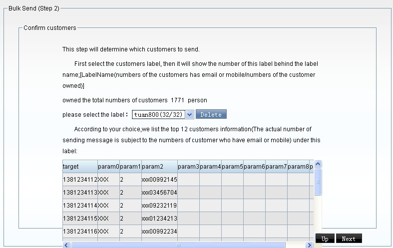Select the param5 column header

pyautogui.click(x=232, y=166)
